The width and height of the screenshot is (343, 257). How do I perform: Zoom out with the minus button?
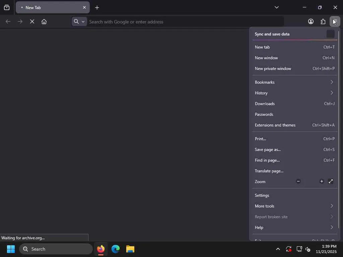pos(298,181)
